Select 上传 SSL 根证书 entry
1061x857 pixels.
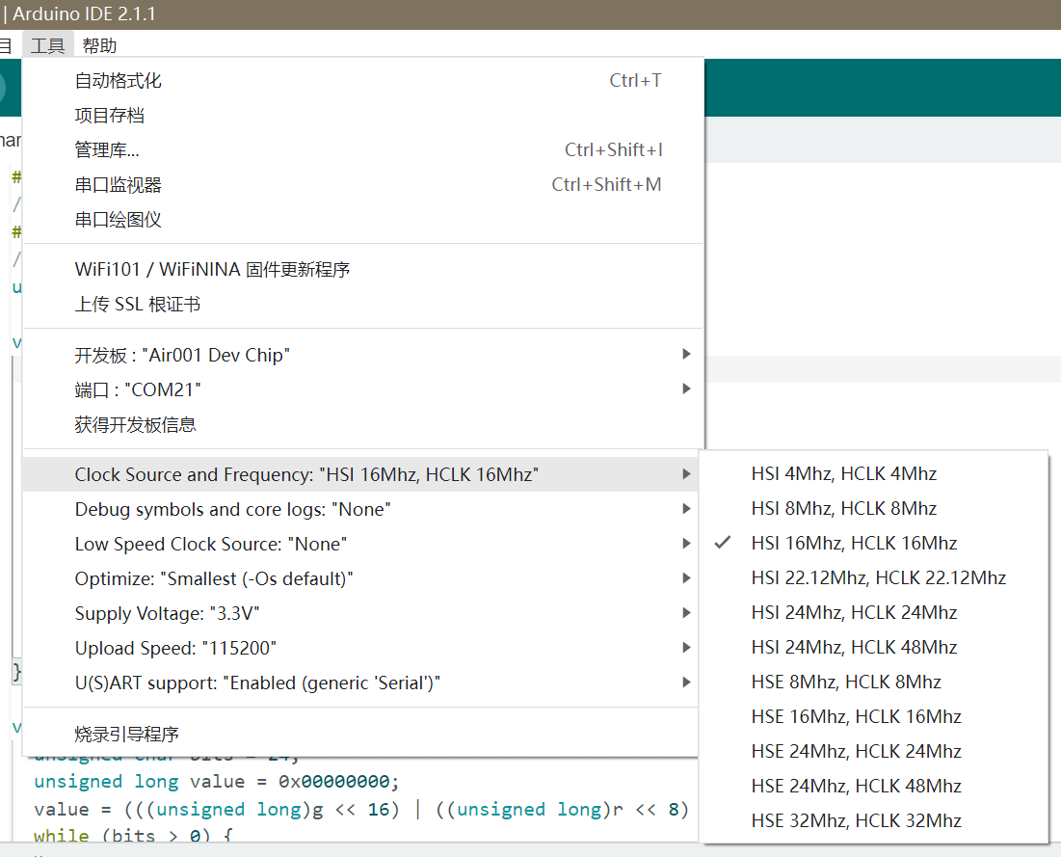point(363,304)
